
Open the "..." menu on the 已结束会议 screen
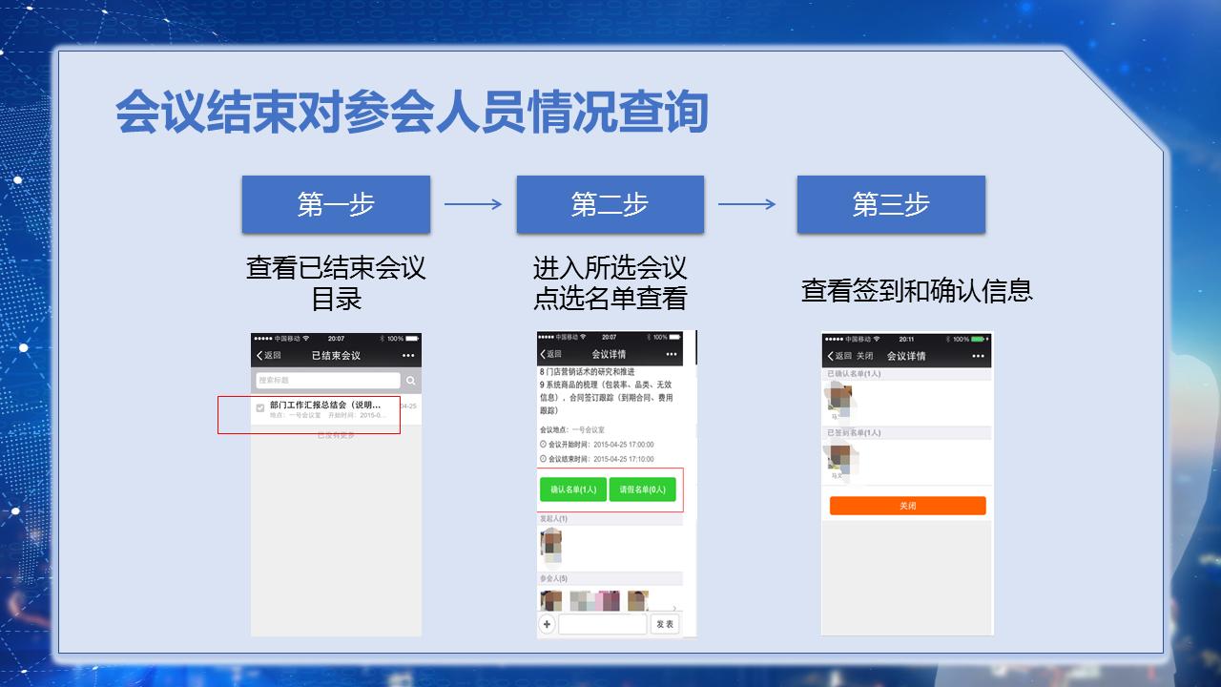click(x=408, y=356)
